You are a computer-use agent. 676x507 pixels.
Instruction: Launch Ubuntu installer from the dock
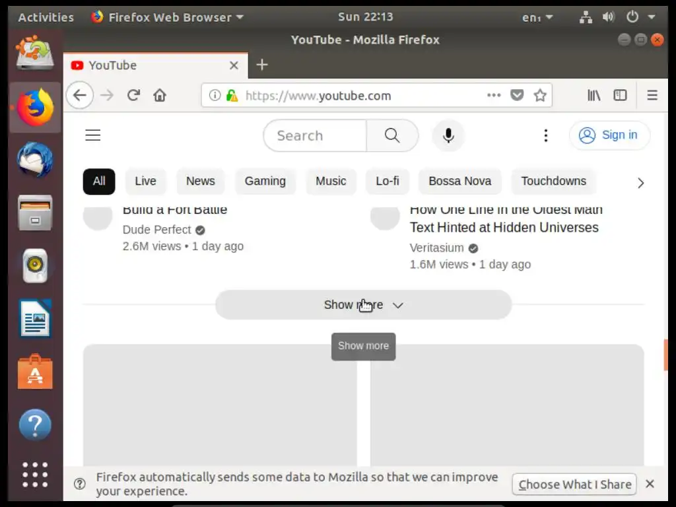(x=35, y=53)
